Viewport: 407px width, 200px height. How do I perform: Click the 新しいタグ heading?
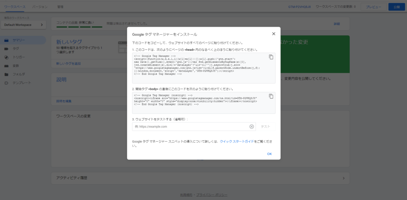click(x=69, y=42)
